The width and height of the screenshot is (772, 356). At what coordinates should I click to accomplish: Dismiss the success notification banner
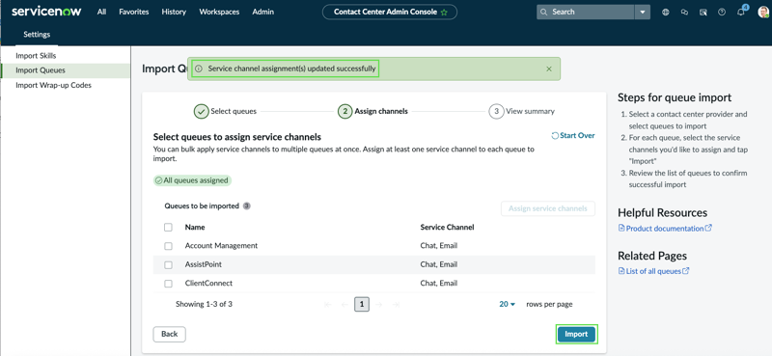(x=549, y=68)
